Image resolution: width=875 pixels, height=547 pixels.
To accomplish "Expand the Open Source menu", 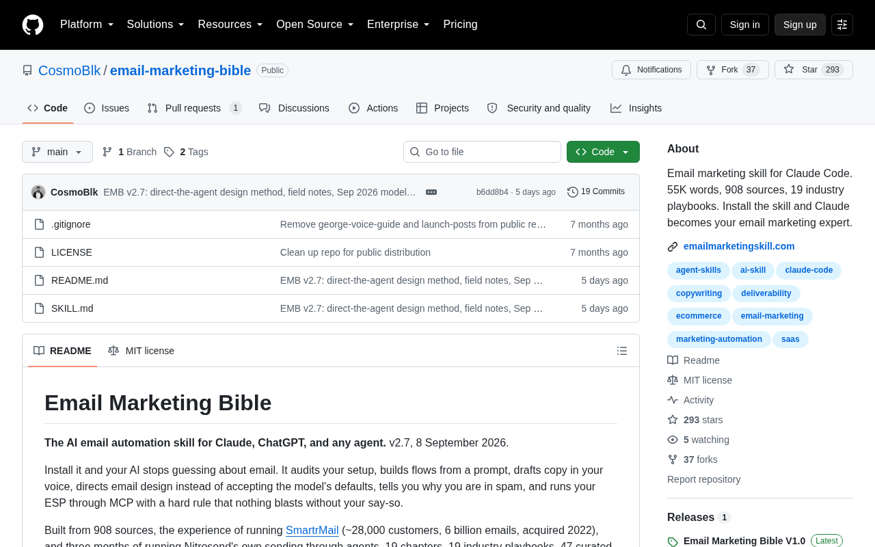I will [315, 25].
